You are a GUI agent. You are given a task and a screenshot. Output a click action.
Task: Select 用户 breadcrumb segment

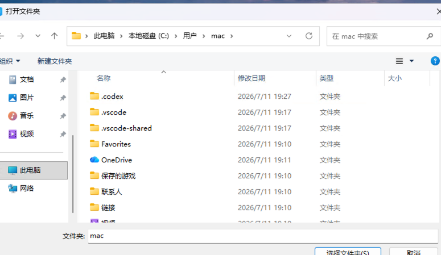click(190, 36)
